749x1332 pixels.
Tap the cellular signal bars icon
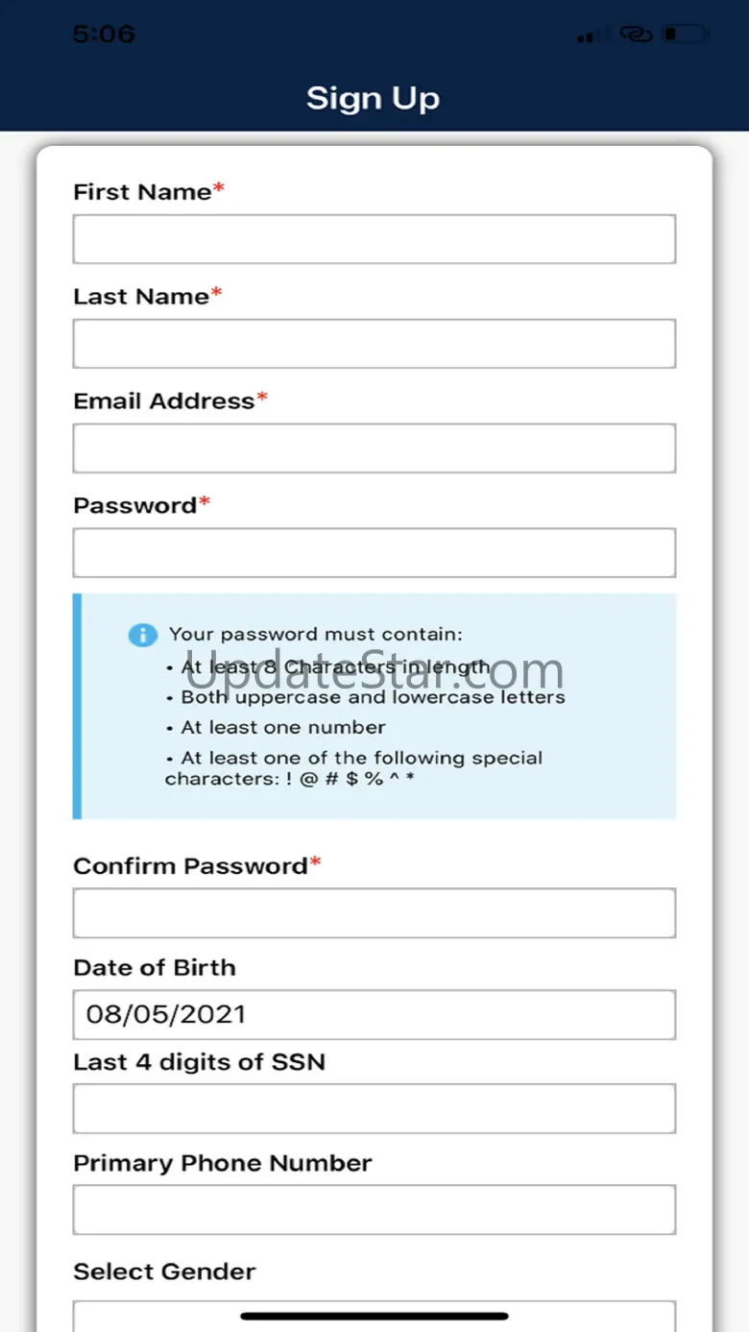[x=592, y=36]
